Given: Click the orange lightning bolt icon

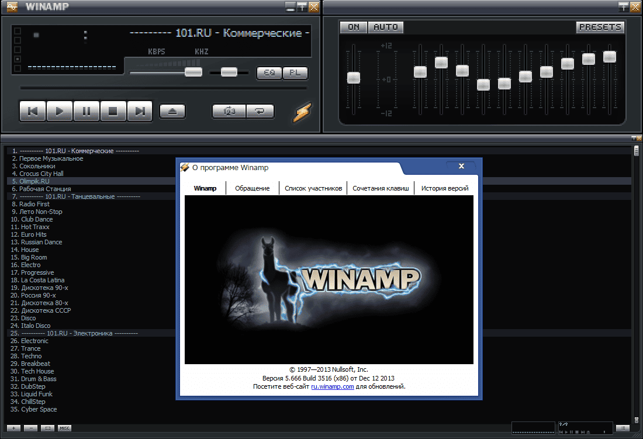Looking at the screenshot, I should tap(302, 112).
